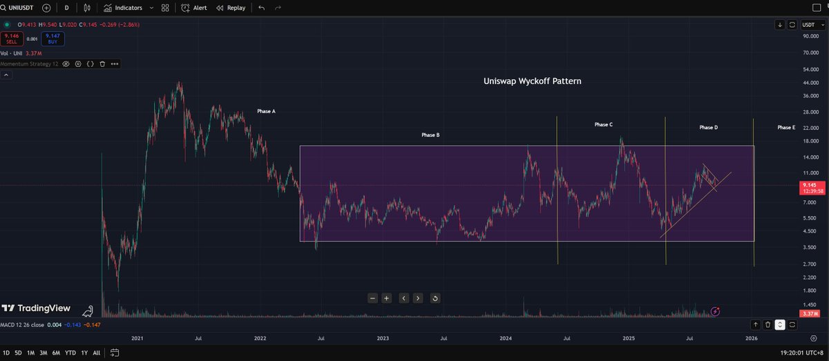Screen dimensions: 829x361
Task: Click the down arrow above price scale
Action: coord(780,25)
